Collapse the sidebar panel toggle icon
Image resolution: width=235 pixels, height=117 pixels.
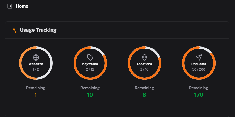point(10,6)
